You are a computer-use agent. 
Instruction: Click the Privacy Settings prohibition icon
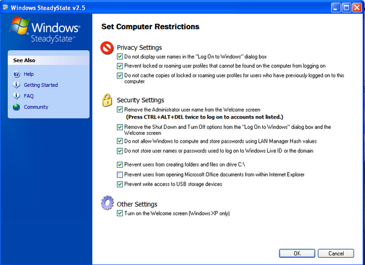[107, 47]
